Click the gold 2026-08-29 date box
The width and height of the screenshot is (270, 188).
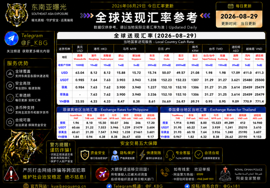tap(239, 19)
